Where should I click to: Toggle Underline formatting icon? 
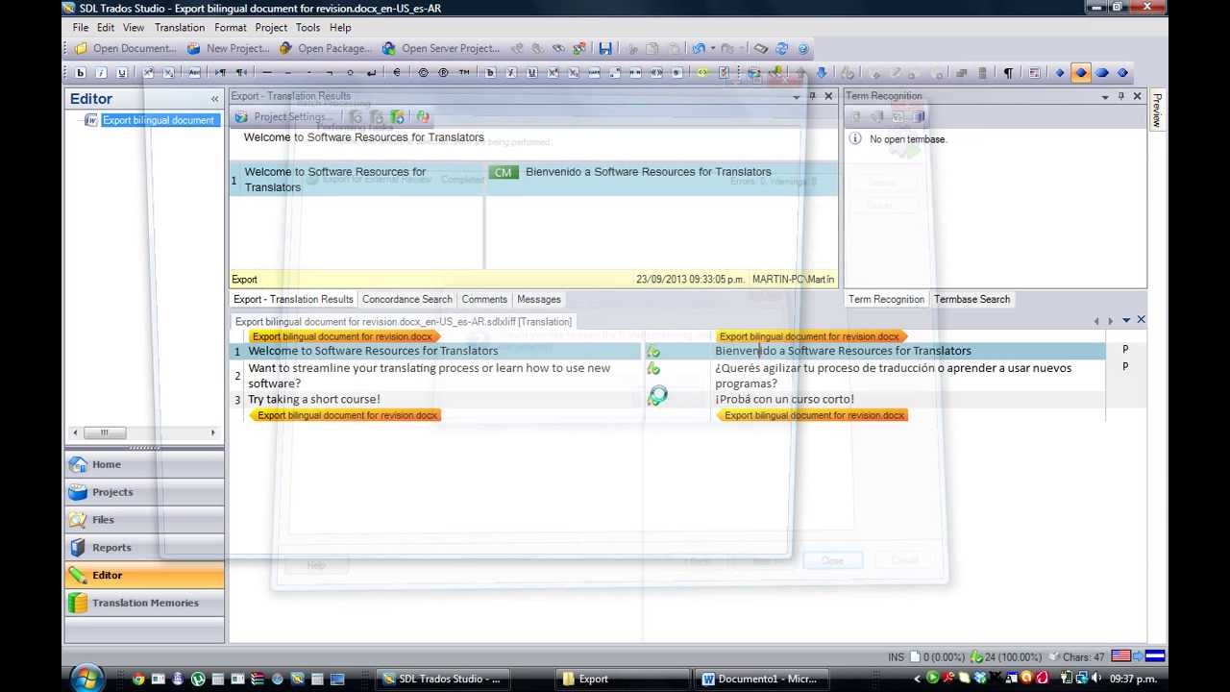tap(122, 72)
